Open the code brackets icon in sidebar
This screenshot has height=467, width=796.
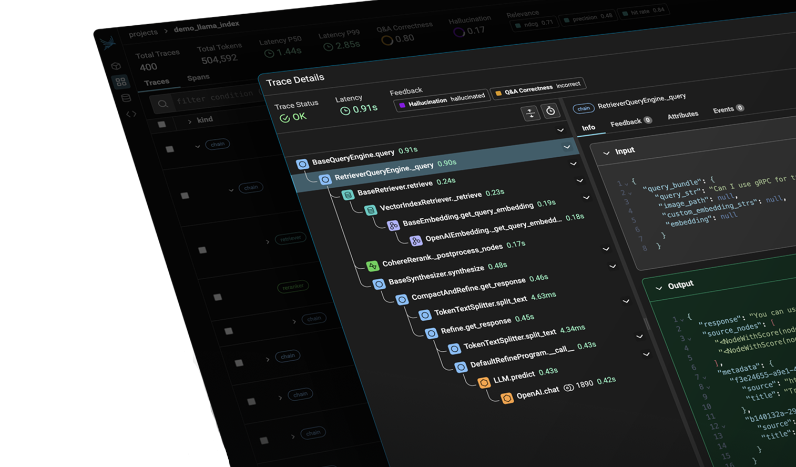tap(131, 114)
